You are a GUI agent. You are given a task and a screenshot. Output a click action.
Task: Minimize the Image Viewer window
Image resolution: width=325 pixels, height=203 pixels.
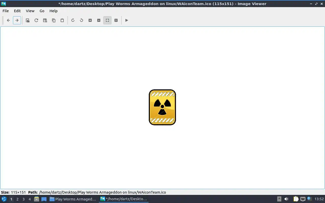click(311, 4)
